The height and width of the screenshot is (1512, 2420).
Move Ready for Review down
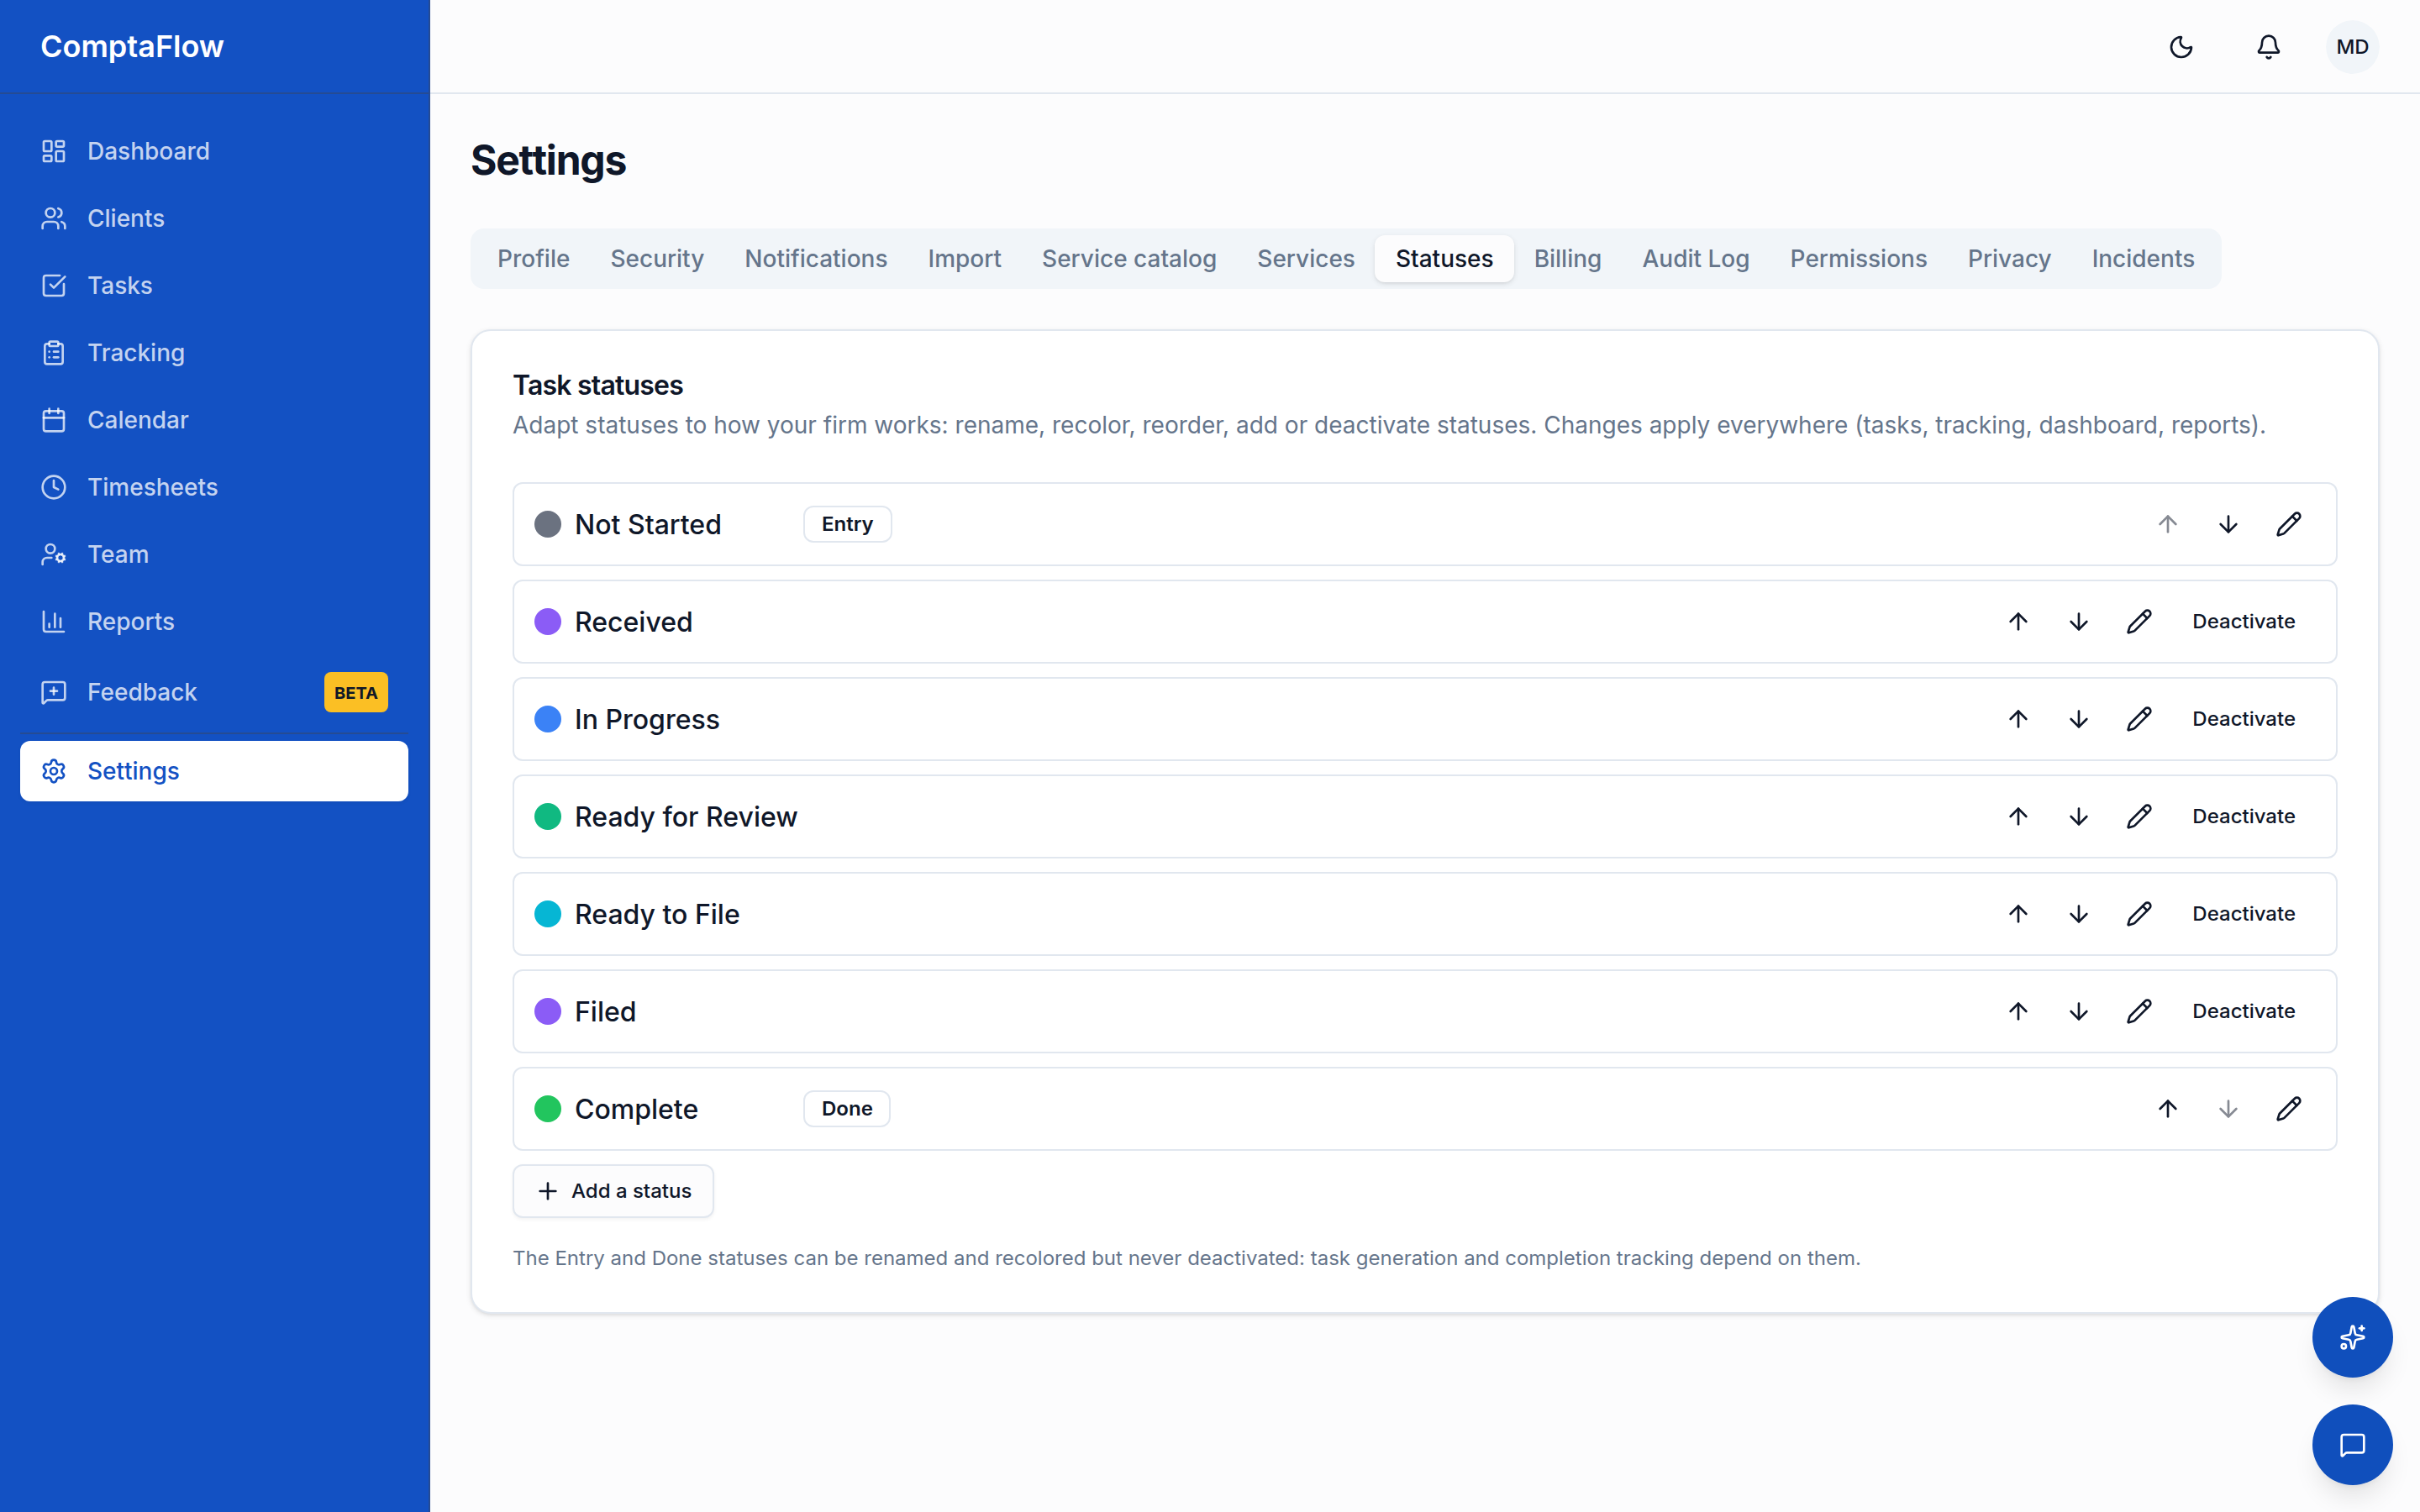click(x=2079, y=817)
